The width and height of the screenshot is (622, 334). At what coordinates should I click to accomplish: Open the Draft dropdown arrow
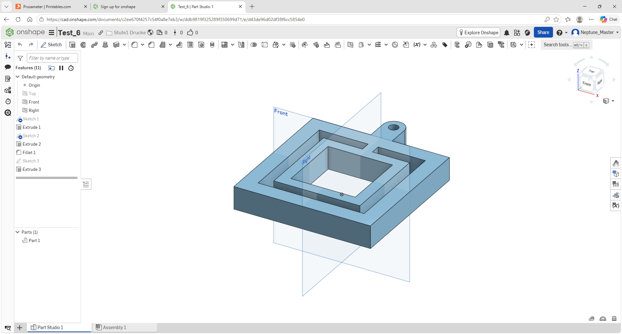170,45
